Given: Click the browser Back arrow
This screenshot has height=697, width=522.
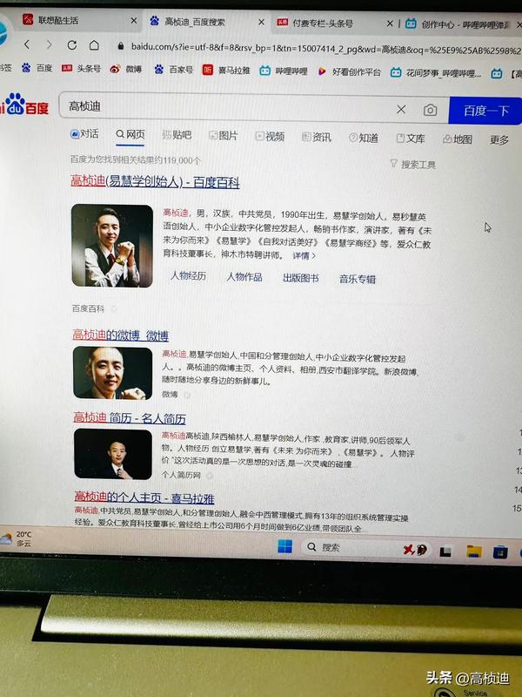Looking at the screenshot, I should pyautogui.click(x=28, y=44).
